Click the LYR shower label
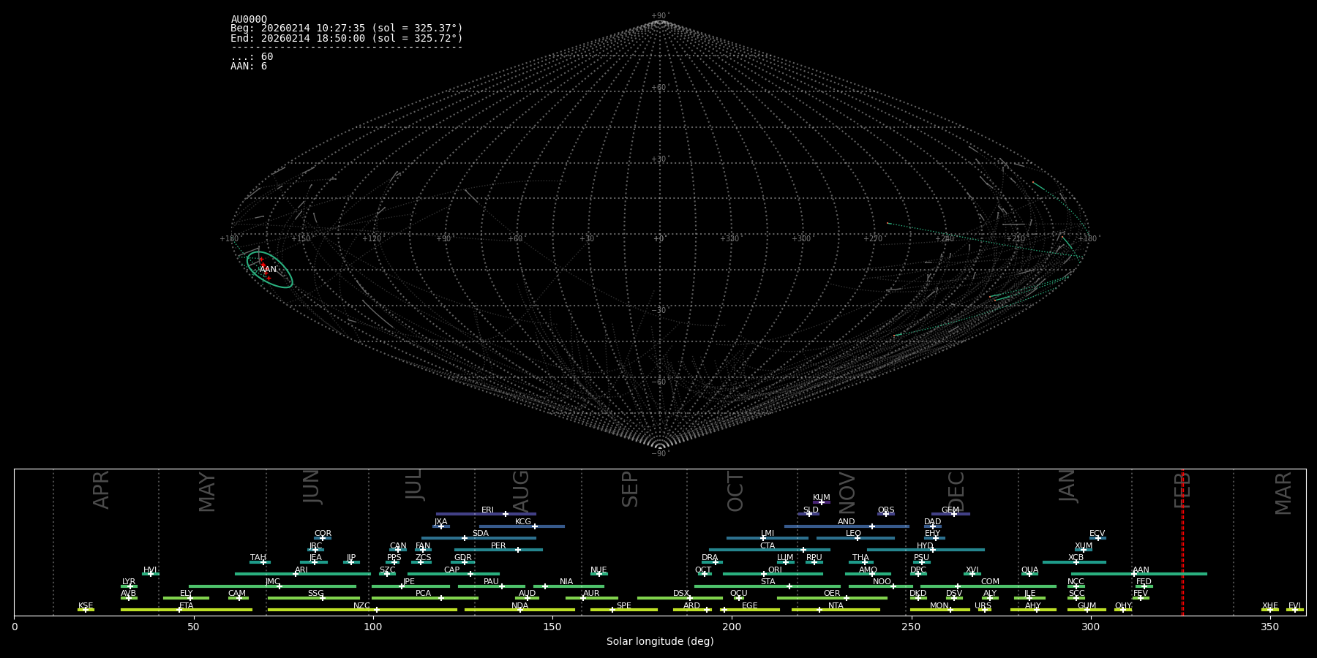 (129, 582)
